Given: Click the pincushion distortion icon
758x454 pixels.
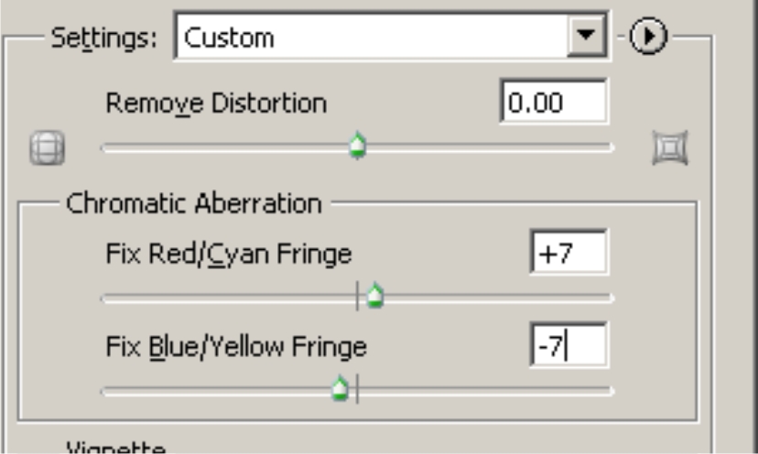Looking at the screenshot, I should 669,147.
